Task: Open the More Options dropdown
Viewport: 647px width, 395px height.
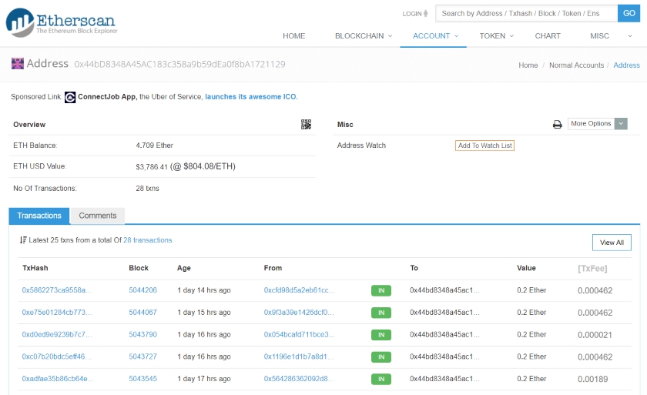Action: 598,124
